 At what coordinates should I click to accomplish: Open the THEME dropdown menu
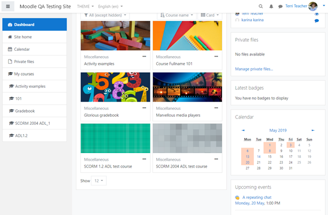[x=86, y=6]
